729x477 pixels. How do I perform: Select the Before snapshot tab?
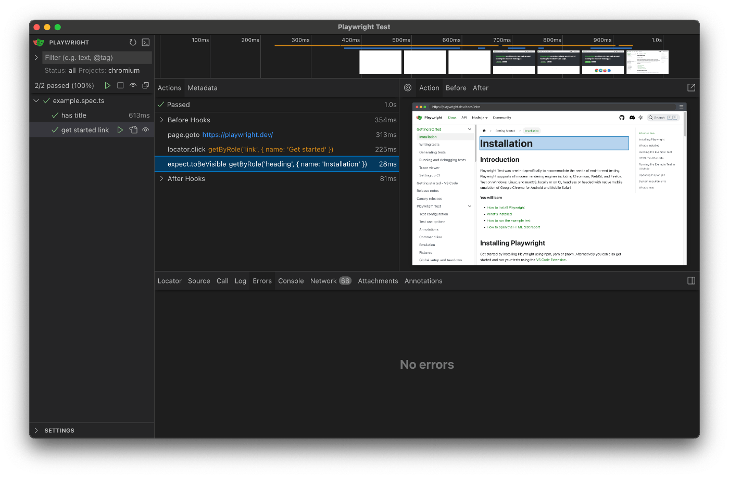456,88
